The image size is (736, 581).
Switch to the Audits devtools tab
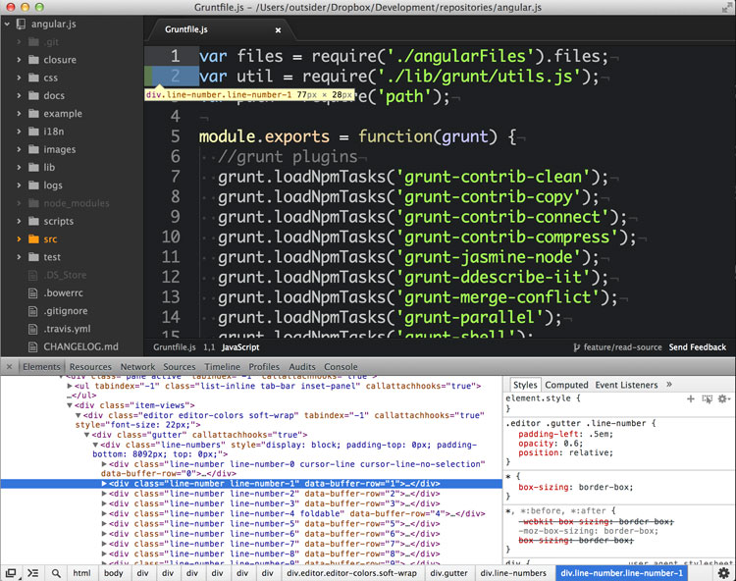tap(302, 366)
